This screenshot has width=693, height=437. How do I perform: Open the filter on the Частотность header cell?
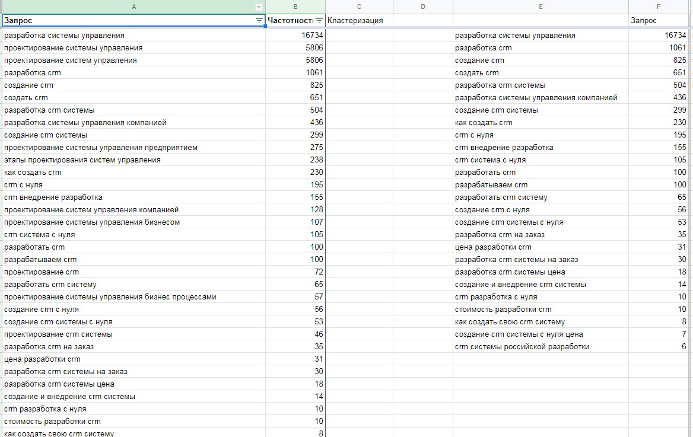tap(319, 20)
